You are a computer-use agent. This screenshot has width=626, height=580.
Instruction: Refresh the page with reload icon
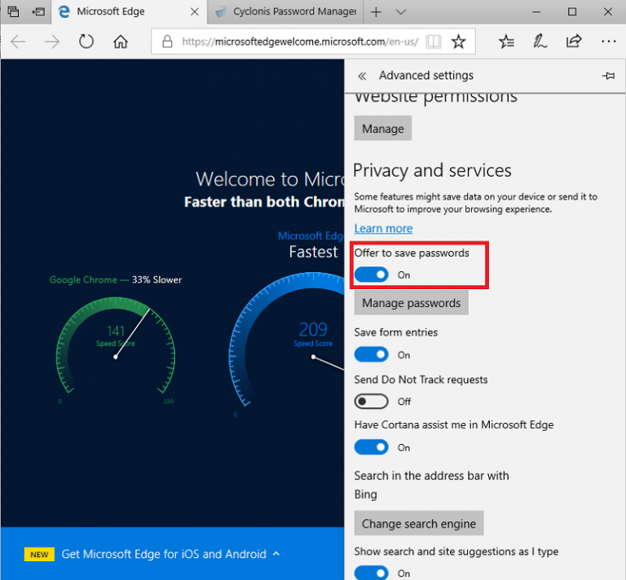tap(86, 42)
